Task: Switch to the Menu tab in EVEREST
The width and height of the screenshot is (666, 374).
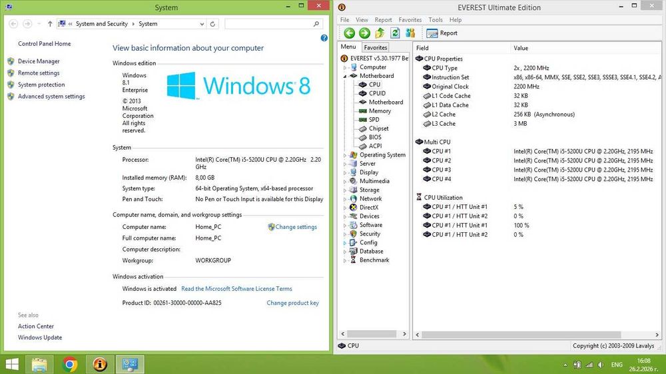Action: coord(348,47)
